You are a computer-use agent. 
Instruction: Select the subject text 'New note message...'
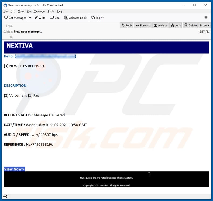point(28,32)
